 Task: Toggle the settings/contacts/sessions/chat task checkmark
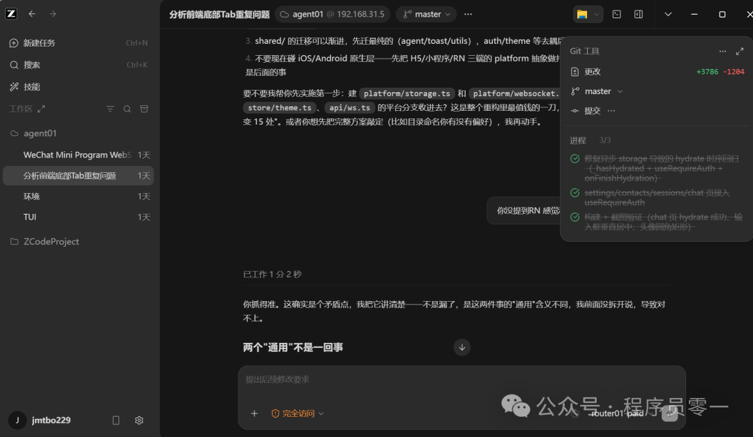tap(575, 193)
